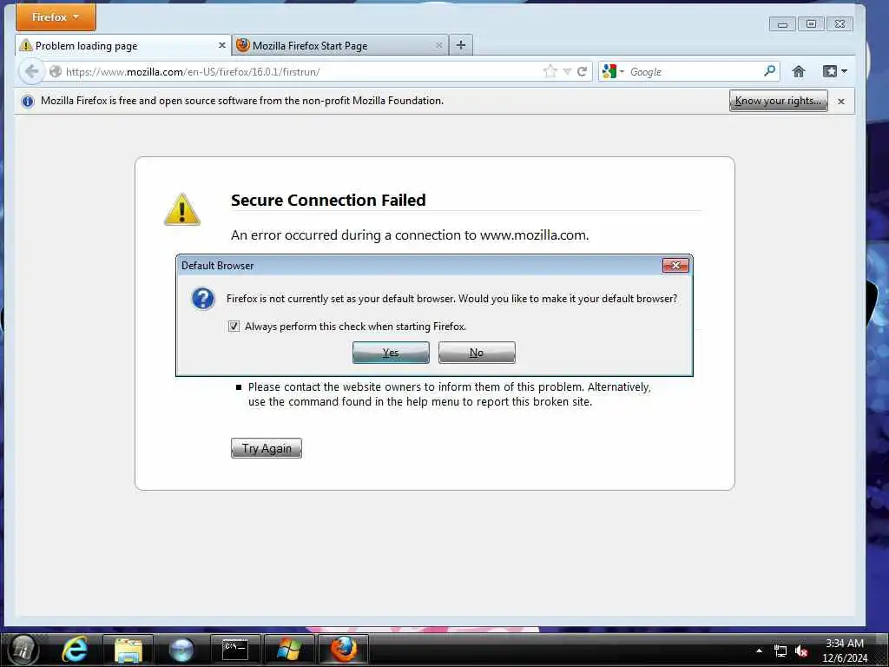The height and width of the screenshot is (667, 889).
Task: Choose Yes to set default browser
Action: (391, 353)
